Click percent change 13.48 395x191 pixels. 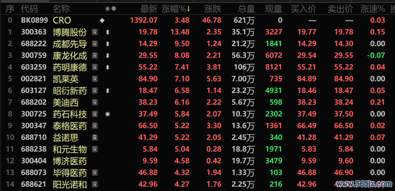point(180,32)
